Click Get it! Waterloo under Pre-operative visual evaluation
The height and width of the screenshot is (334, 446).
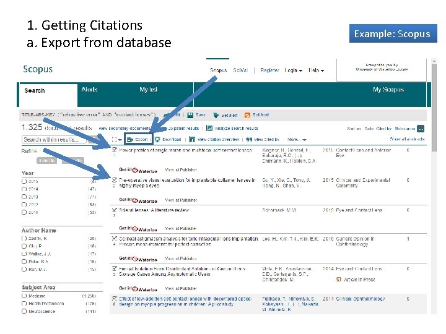pyautogui.click(x=138, y=200)
